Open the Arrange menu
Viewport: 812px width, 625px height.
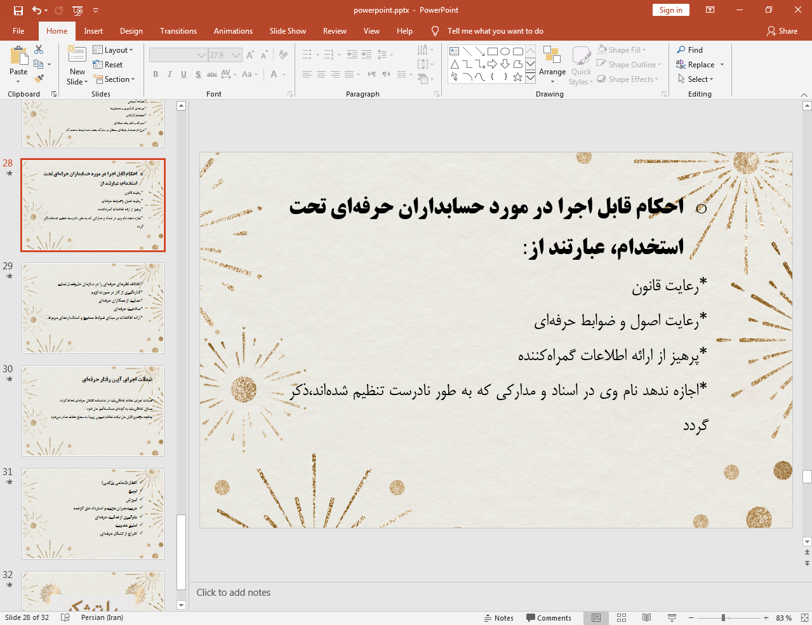click(x=552, y=65)
